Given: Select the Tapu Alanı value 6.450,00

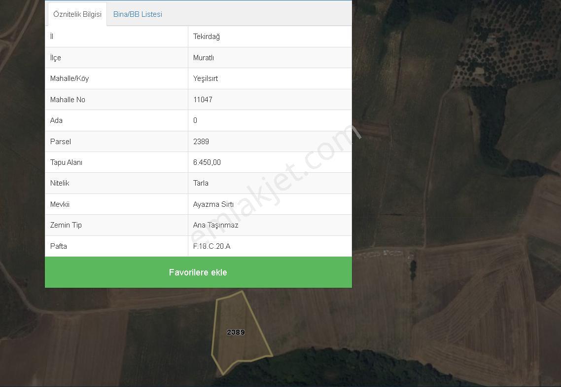Looking at the screenshot, I should click(207, 162).
